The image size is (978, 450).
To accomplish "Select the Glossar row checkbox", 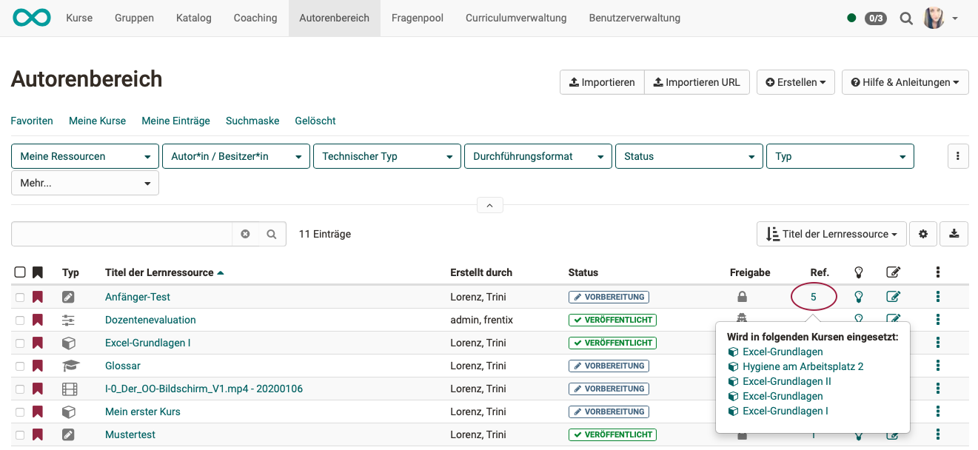I will pos(20,366).
